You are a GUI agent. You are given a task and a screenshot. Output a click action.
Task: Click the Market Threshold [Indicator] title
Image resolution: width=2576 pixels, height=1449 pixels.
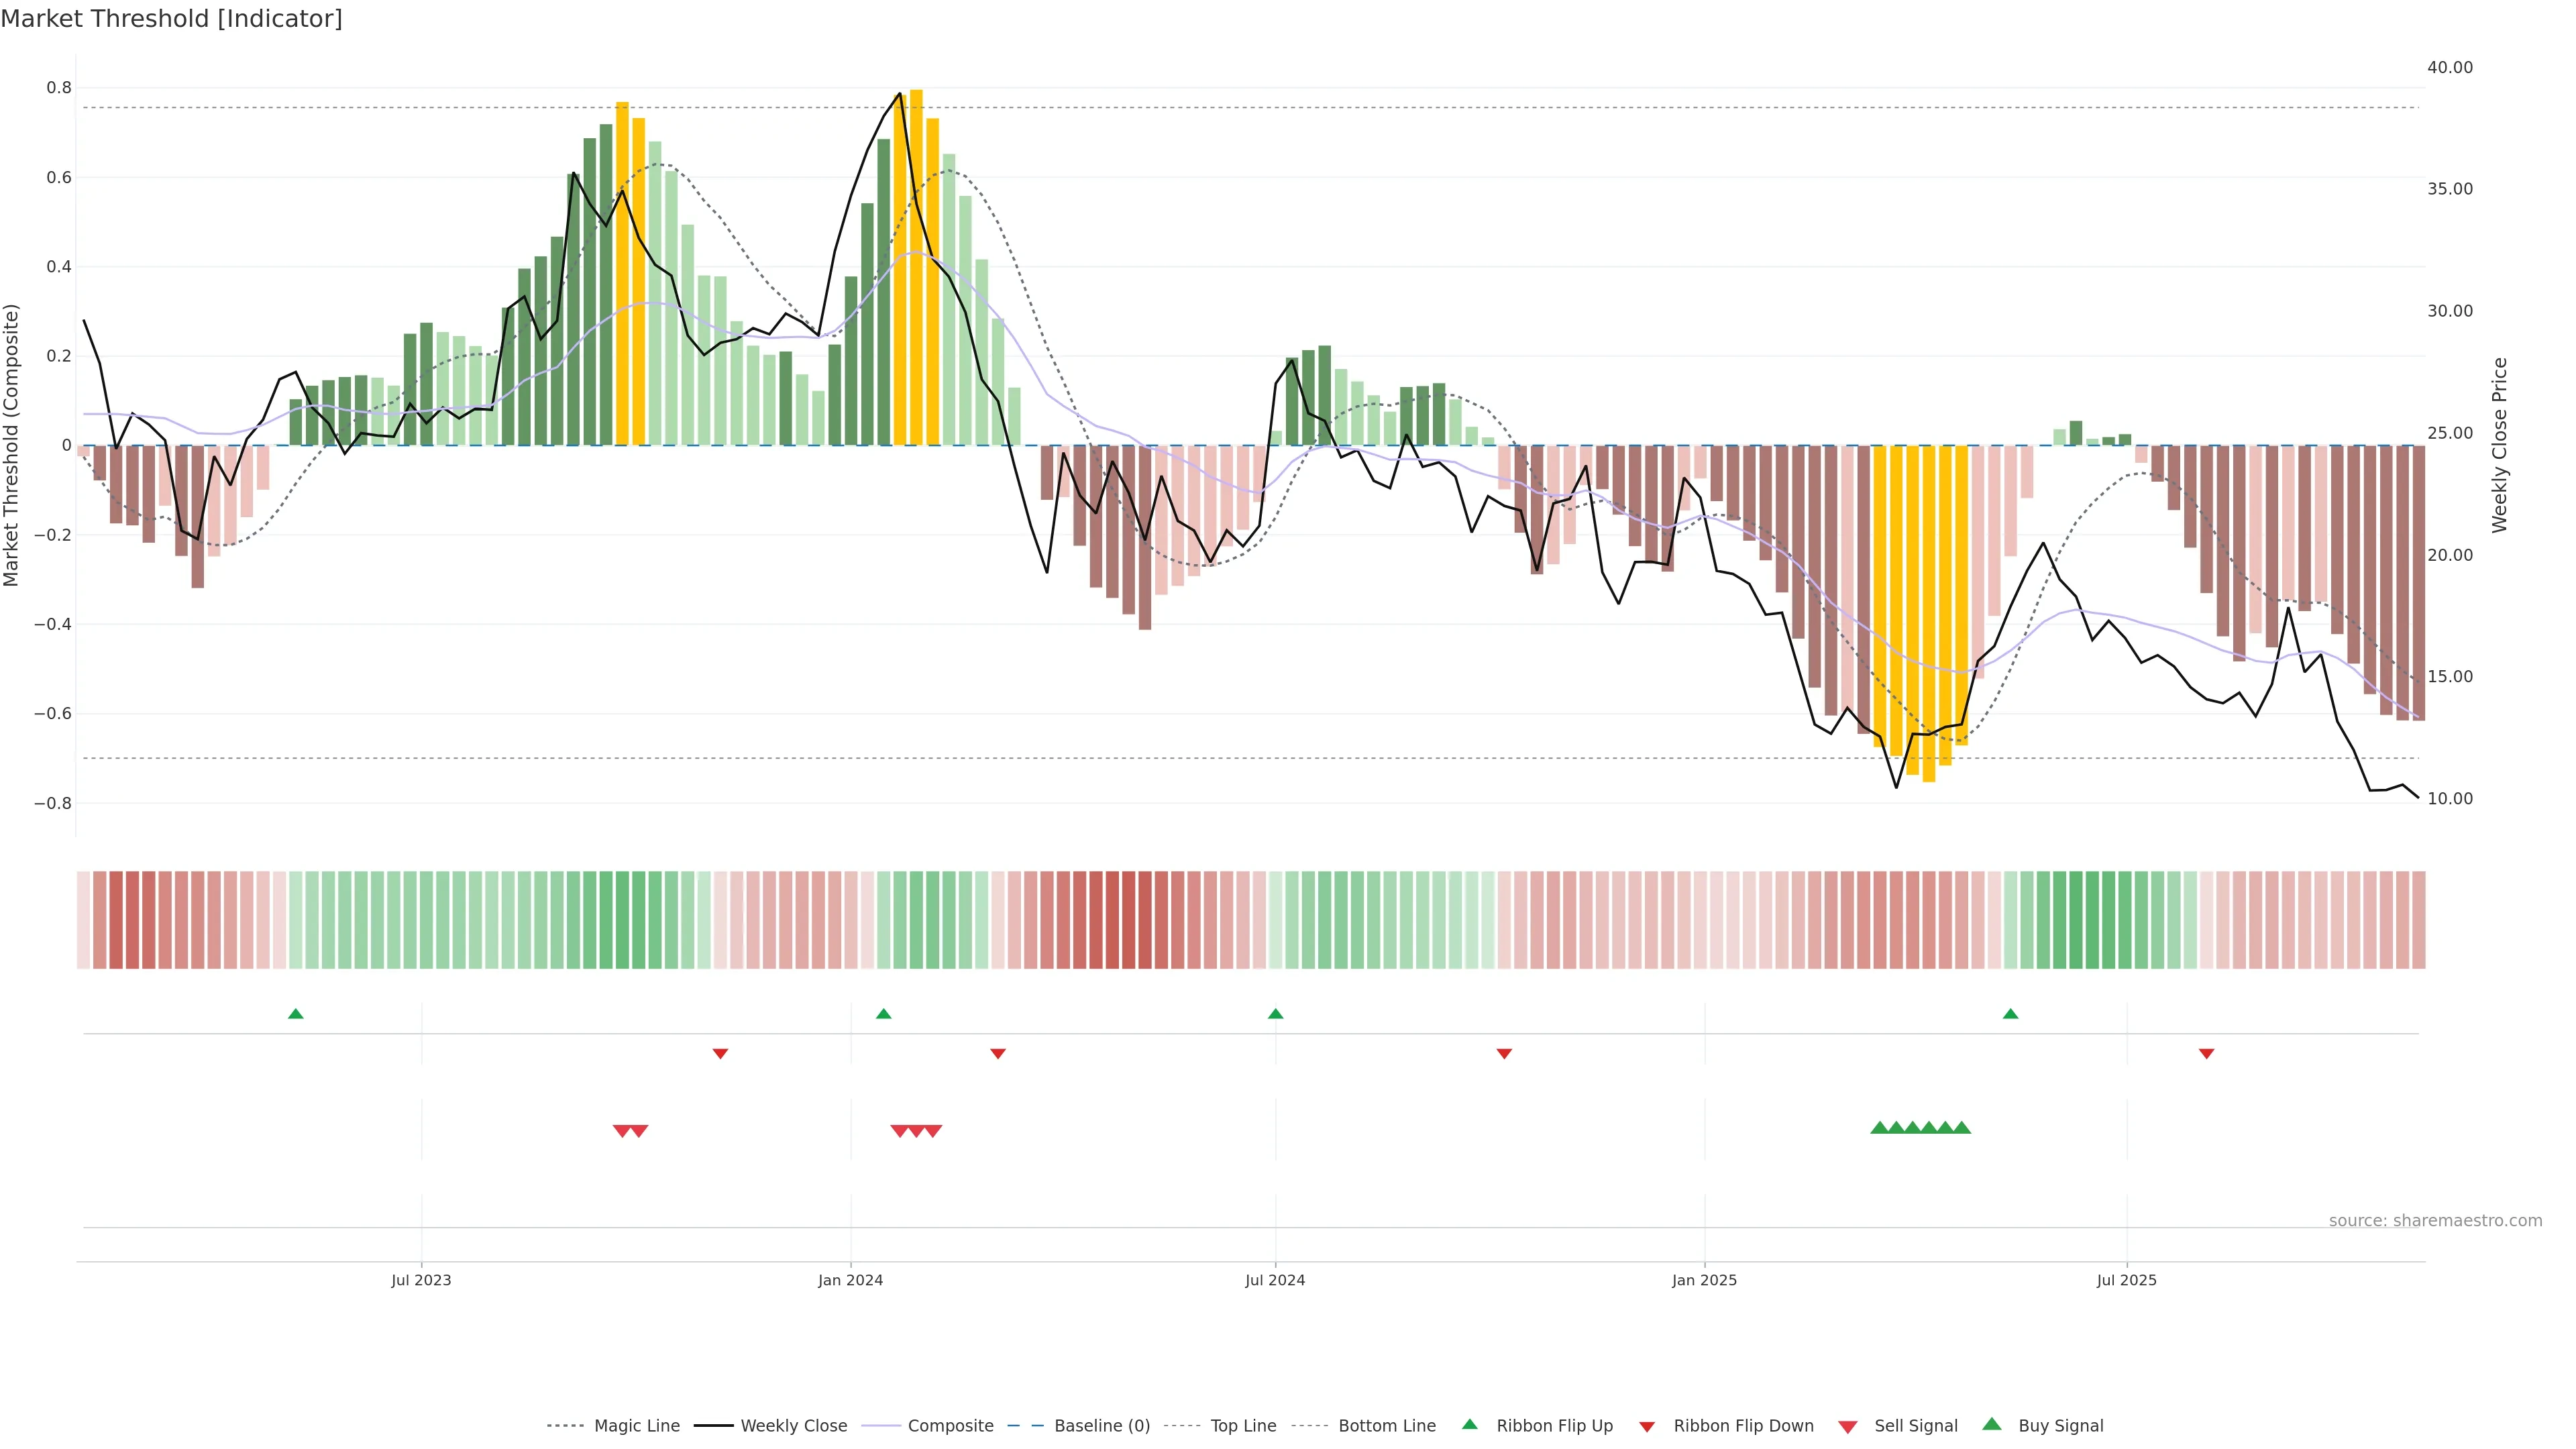click(171, 19)
